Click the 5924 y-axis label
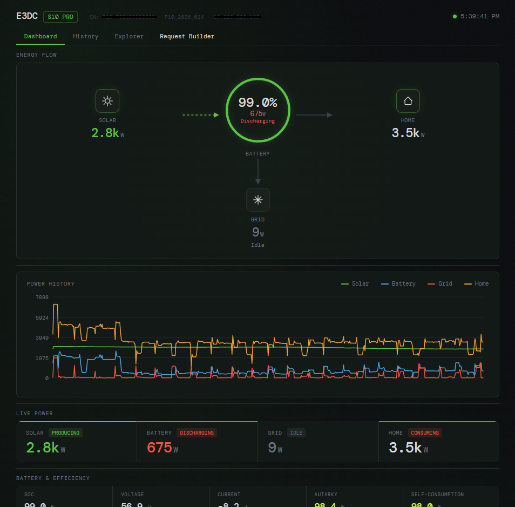This screenshot has height=507, width=515. click(x=42, y=317)
